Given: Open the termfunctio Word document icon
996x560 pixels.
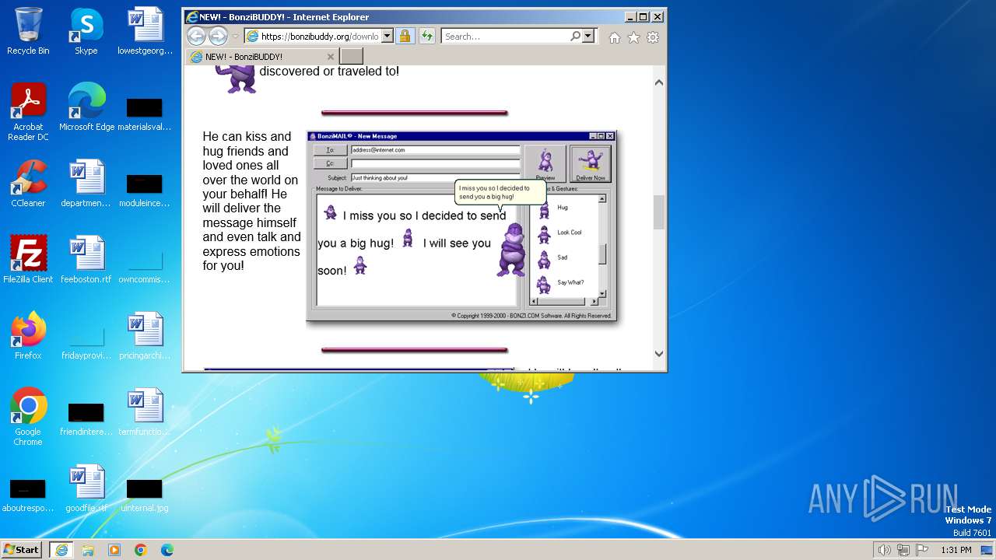Looking at the screenshot, I should point(145,412).
